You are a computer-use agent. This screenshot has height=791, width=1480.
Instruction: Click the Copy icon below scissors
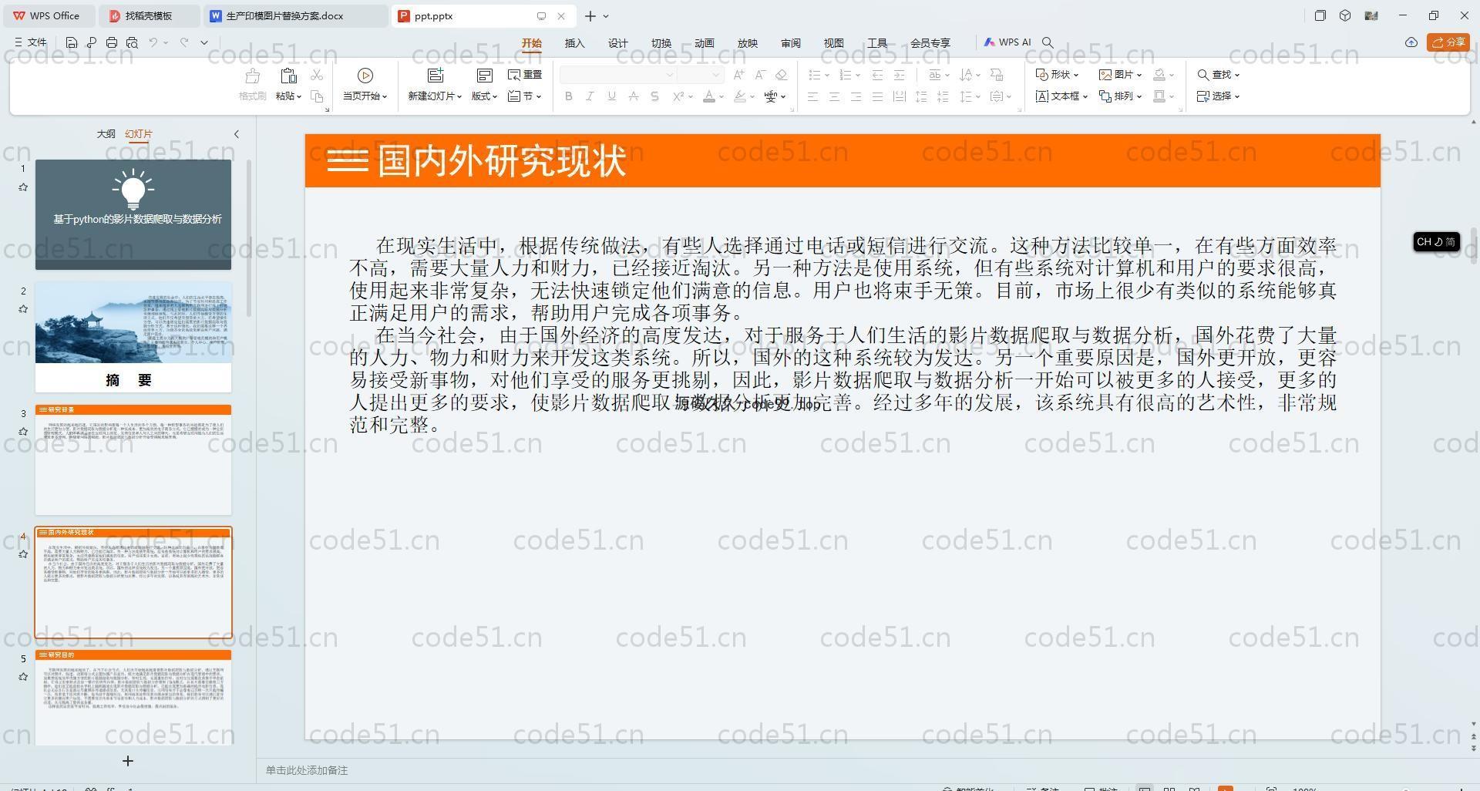coord(317,96)
